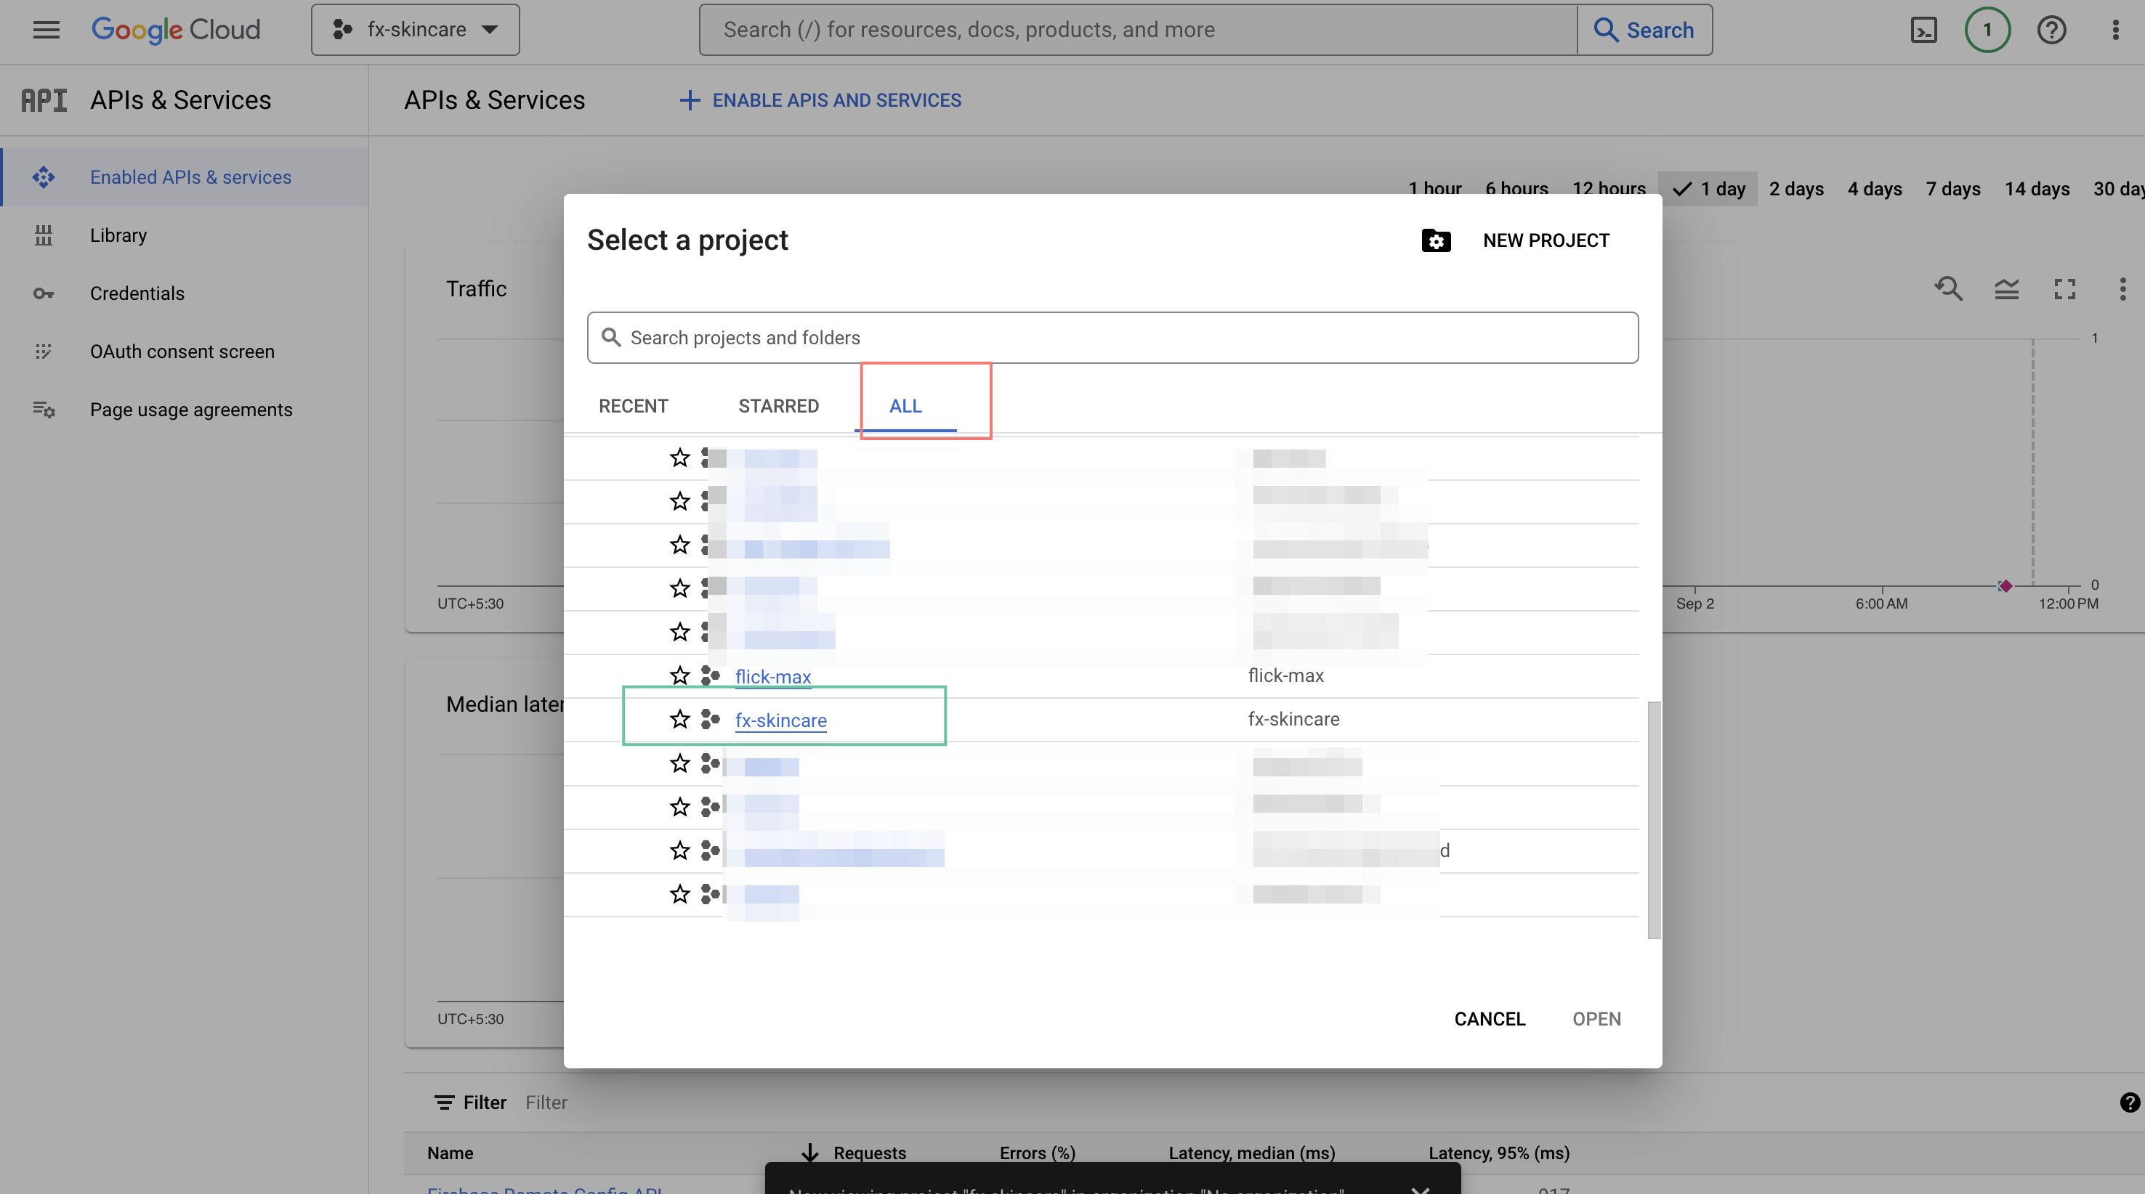Click the Name column header
Image resolution: width=2145 pixels, height=1194 pixels.
451,1153
